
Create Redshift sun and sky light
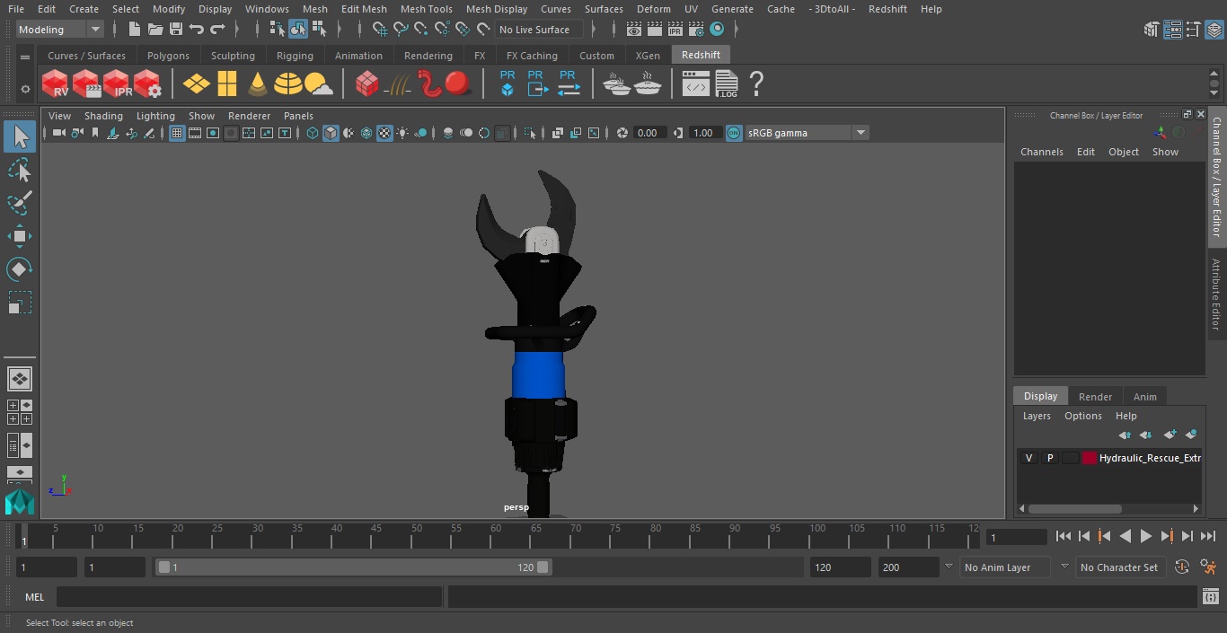tap(319, 84)
